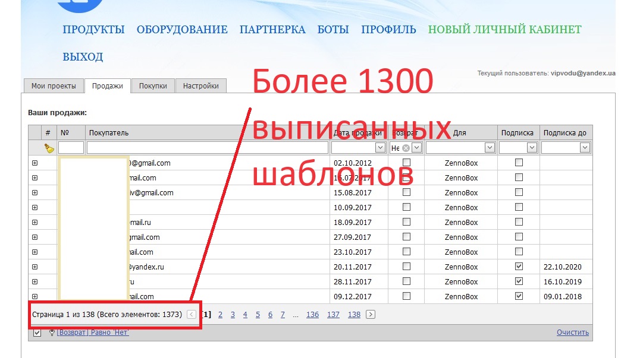Select the Продажи tab

pyautogui.click(x=107, y=85)
